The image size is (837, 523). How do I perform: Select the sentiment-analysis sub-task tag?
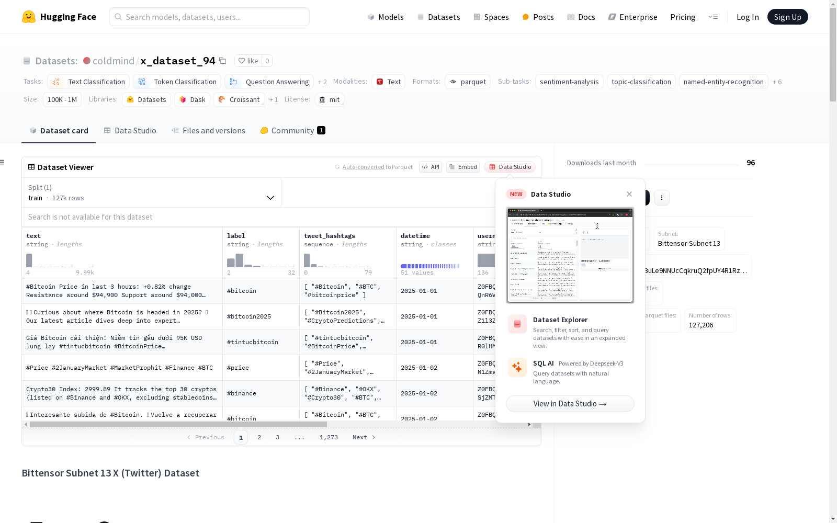(x=569, y=82)
